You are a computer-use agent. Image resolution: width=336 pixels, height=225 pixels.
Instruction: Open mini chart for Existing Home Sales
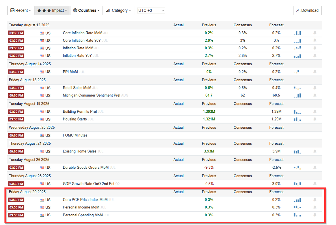point(297,152)
